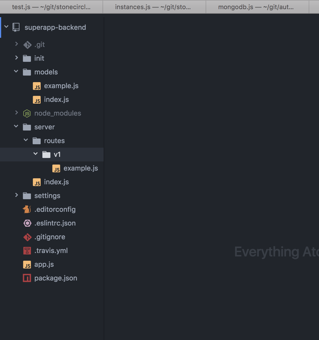Viewport: 319px width, 340px height.
Task: Select the v1 folder name
Action: coord(57,155)
